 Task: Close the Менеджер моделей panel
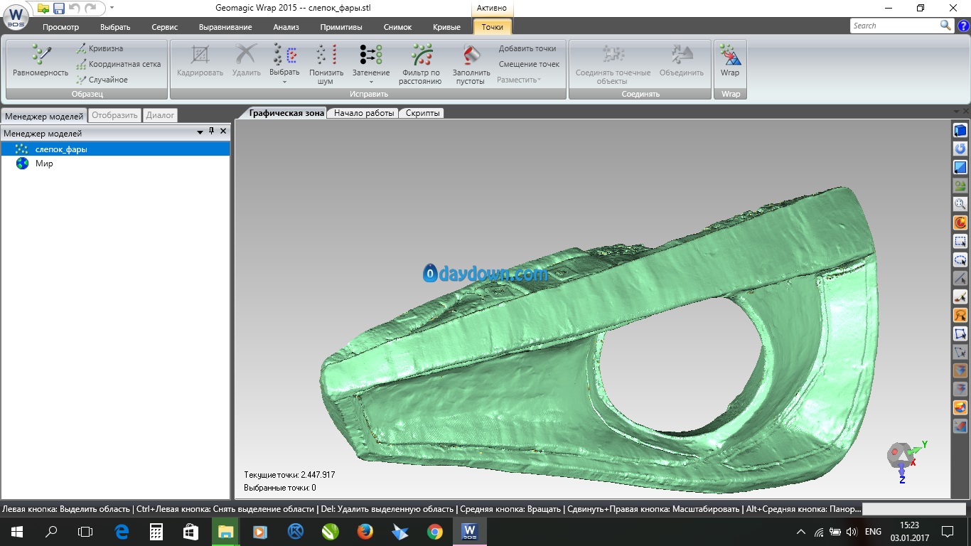tap(223, 132)
